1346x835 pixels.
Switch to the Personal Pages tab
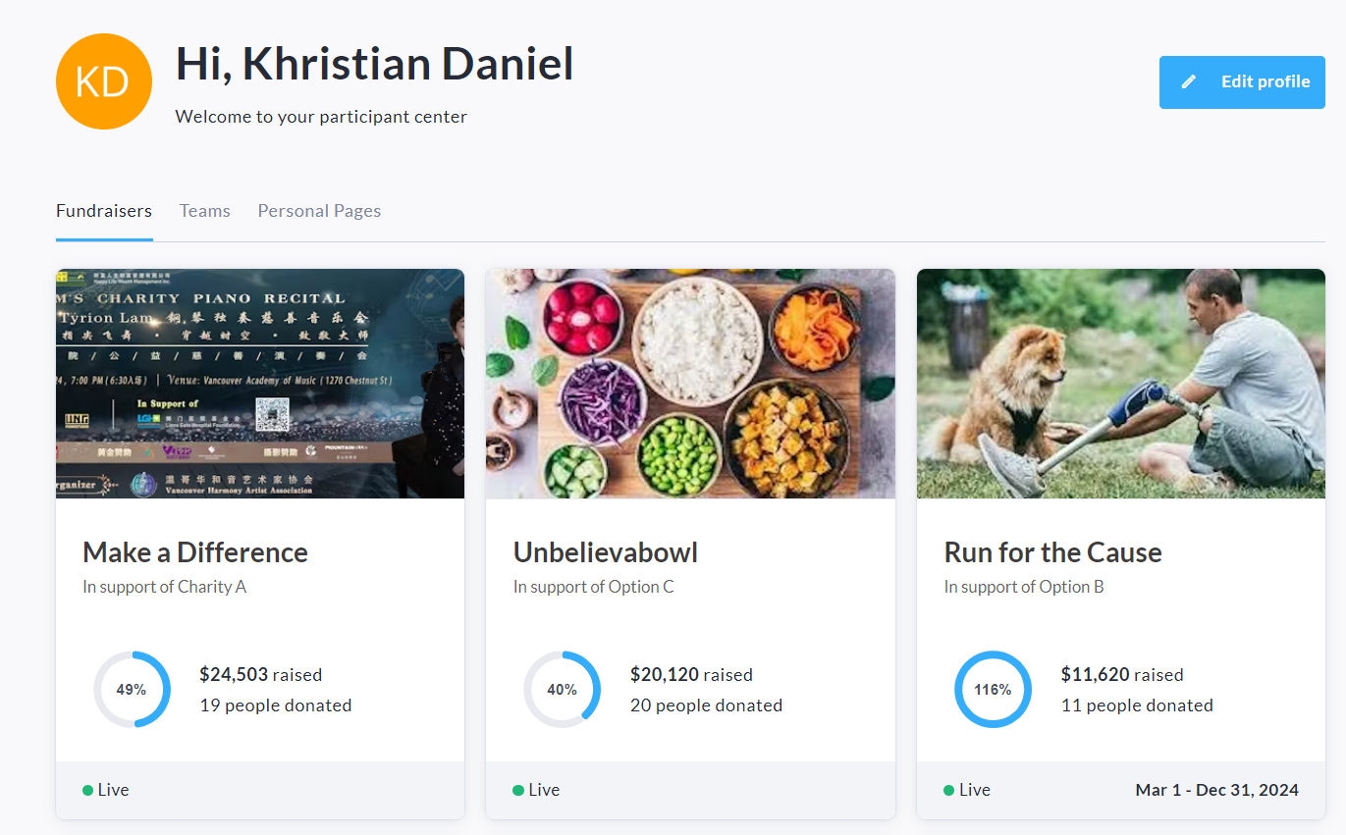(x=319, y=211)
